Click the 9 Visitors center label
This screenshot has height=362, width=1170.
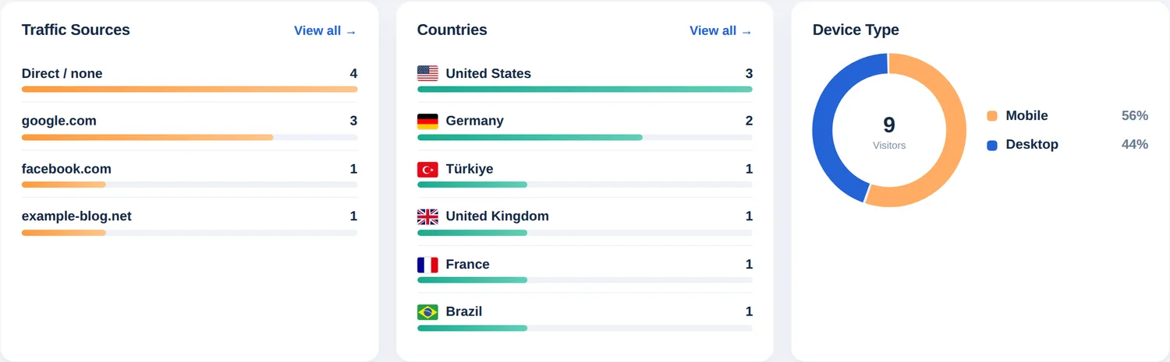889,132
